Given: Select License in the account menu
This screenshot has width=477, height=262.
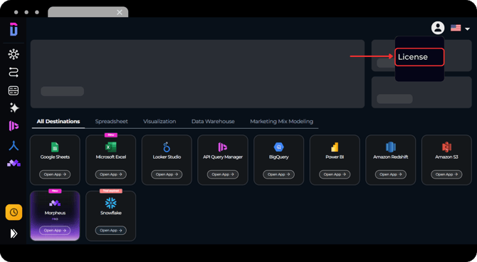Looking at the screenshot, I should click(x=419, y=57).
